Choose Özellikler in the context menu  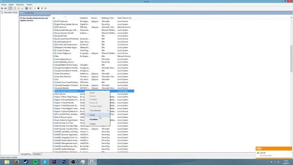[97, 119]
